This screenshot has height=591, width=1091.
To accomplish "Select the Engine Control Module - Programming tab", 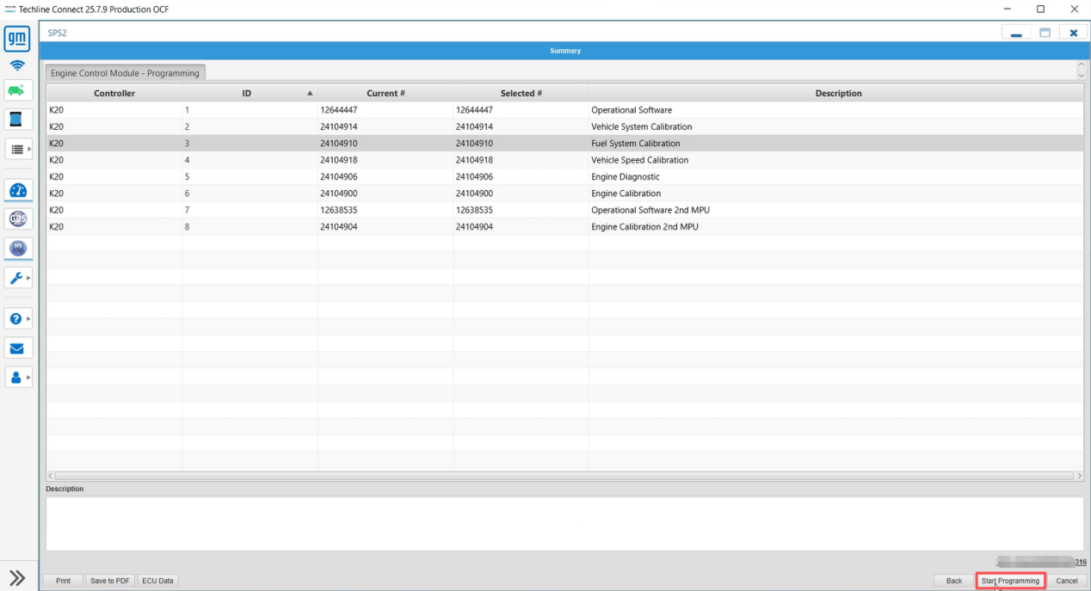I will pyautogui.click(x=126, y=73).
